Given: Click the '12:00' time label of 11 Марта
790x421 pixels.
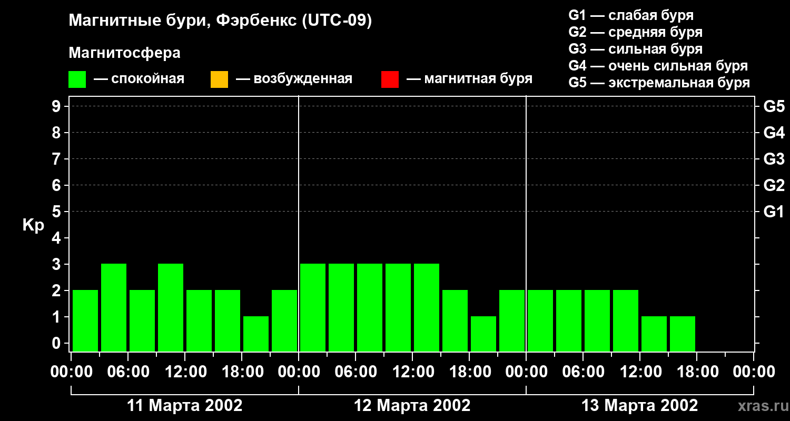Looking at the screenshot, I should coord(185,372).
